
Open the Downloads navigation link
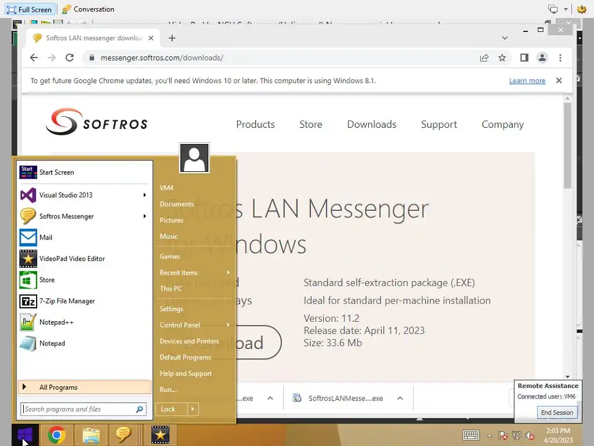point(372,124)
